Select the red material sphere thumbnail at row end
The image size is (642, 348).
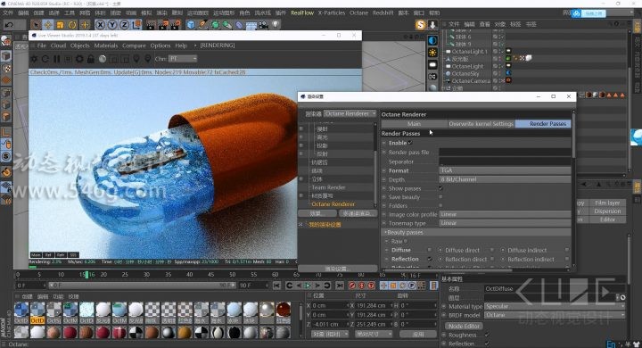283,311
